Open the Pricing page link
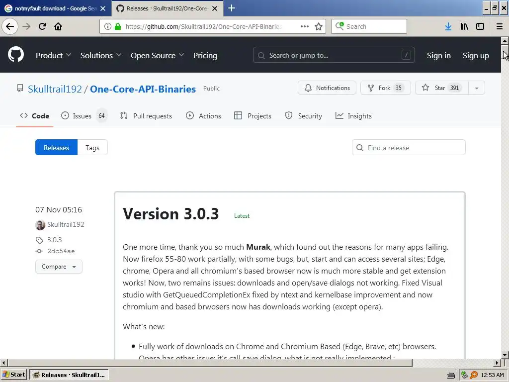Screen dimensions: 509x382 click(205, 56)
